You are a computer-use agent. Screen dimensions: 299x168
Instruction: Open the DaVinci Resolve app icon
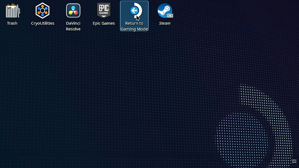[x=73, y=11]
